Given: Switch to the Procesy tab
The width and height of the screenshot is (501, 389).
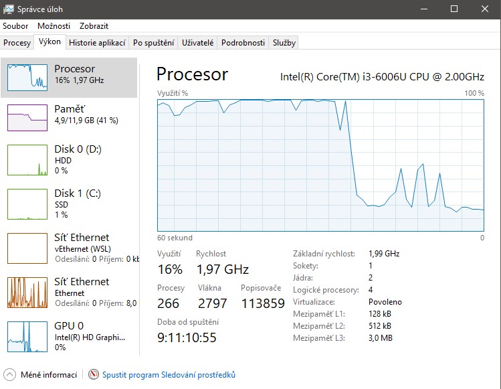Looking at the screenshot, I should pos(17,42).
